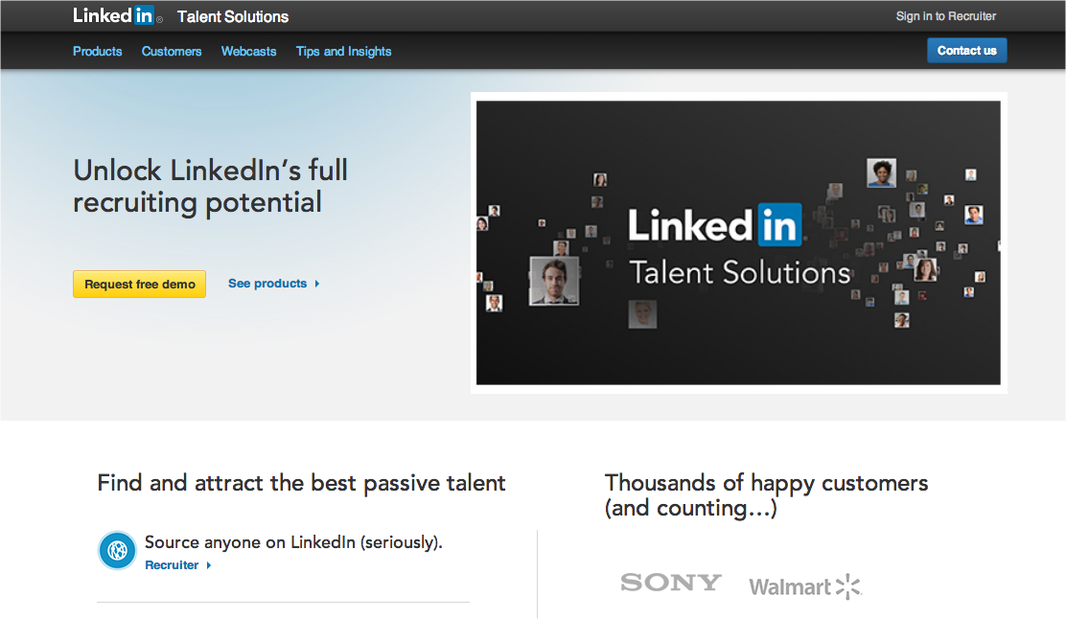Open the Products menu

97,52
